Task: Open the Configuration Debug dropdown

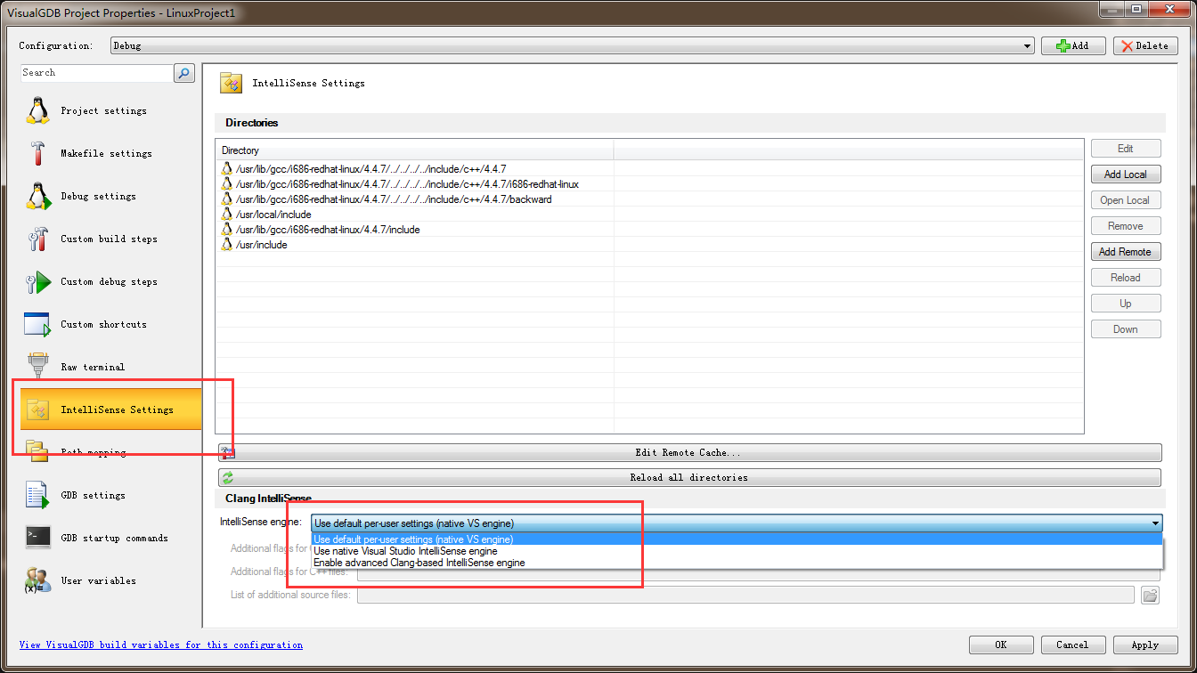Action: pos(573,45)
